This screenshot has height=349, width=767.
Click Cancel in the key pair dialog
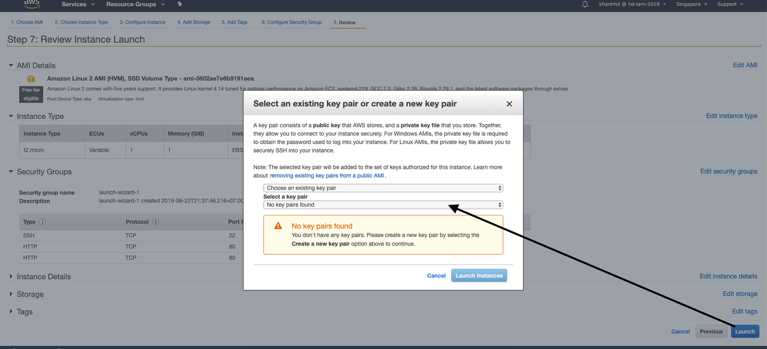click(436, 276)
